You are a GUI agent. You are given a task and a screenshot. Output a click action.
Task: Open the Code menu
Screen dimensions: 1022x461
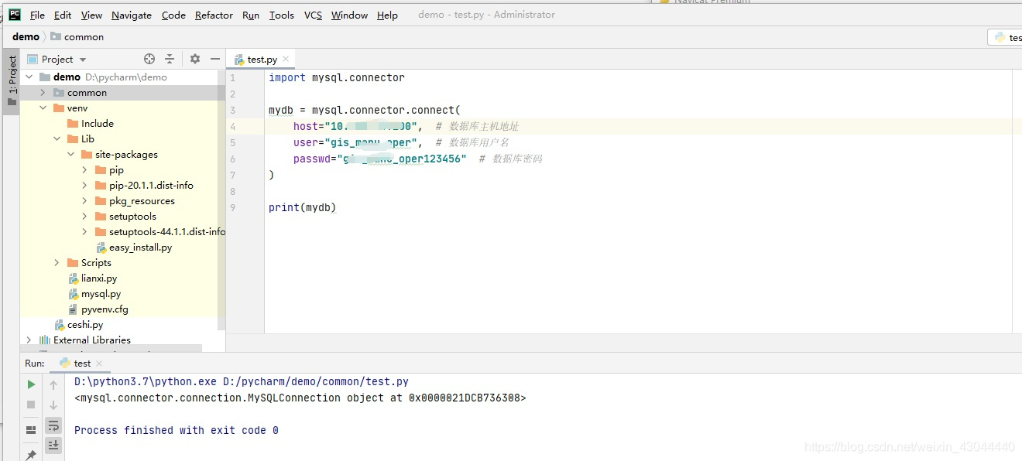173,15
